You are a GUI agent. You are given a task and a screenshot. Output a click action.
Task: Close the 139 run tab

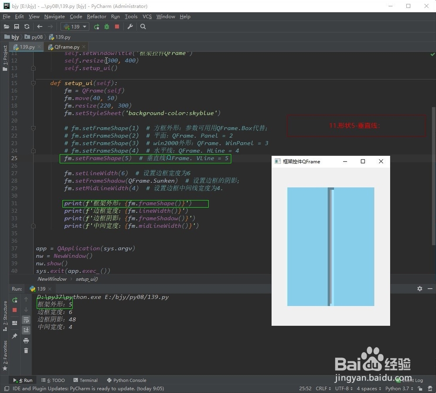pos(50,289)
